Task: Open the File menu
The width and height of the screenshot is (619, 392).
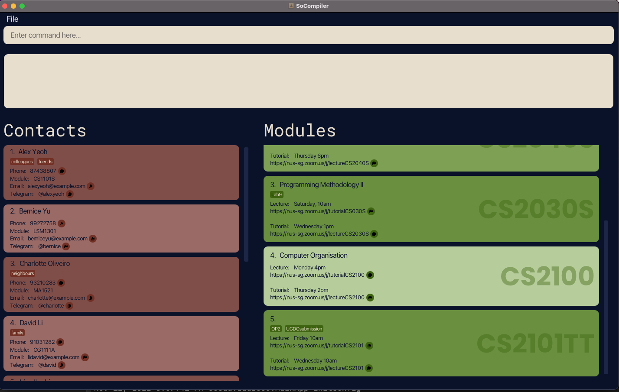Action: (13, 19)
